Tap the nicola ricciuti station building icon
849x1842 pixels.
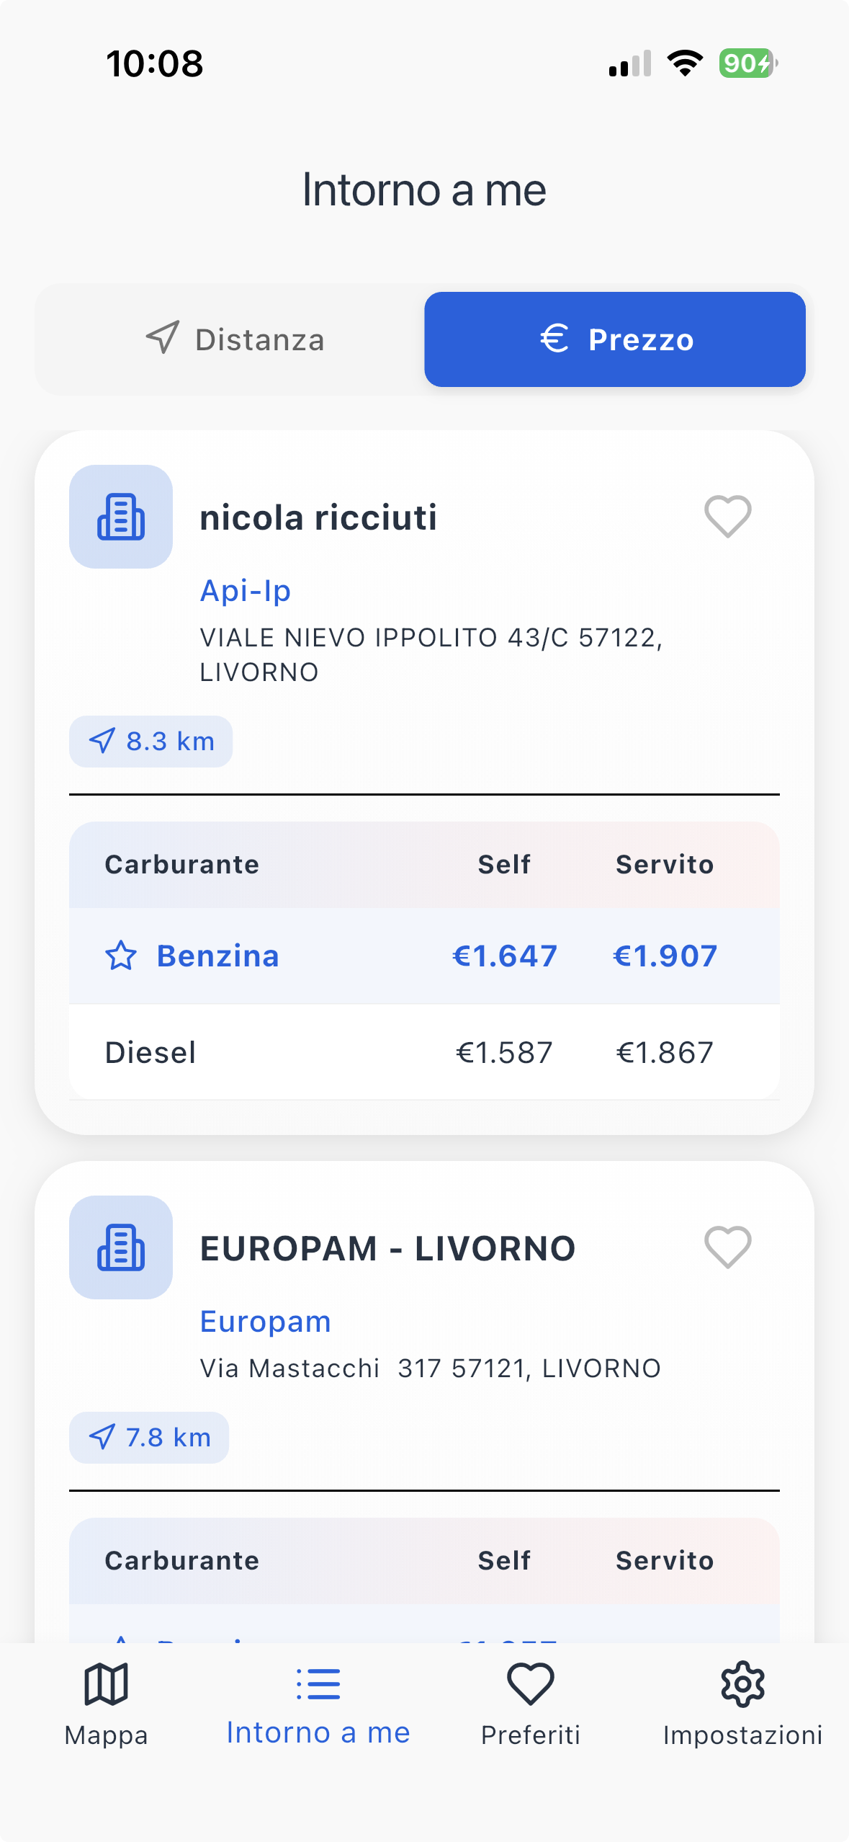(x=121, y=517)
